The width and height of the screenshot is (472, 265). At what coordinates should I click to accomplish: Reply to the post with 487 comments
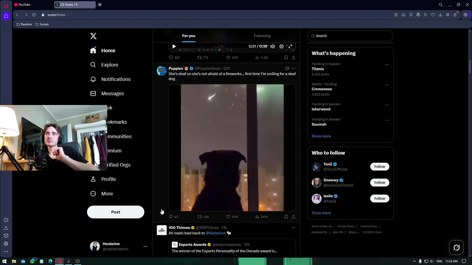coord(174,57)
